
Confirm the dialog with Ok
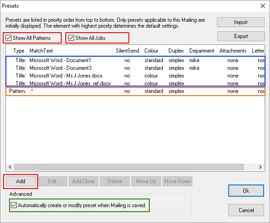pos(246,190)
